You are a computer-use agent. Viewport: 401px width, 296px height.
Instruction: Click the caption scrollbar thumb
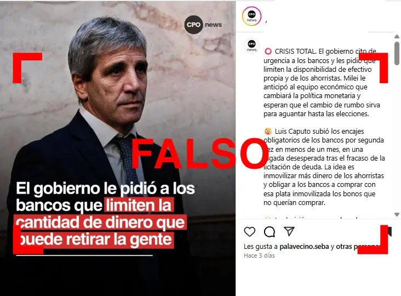397,53
